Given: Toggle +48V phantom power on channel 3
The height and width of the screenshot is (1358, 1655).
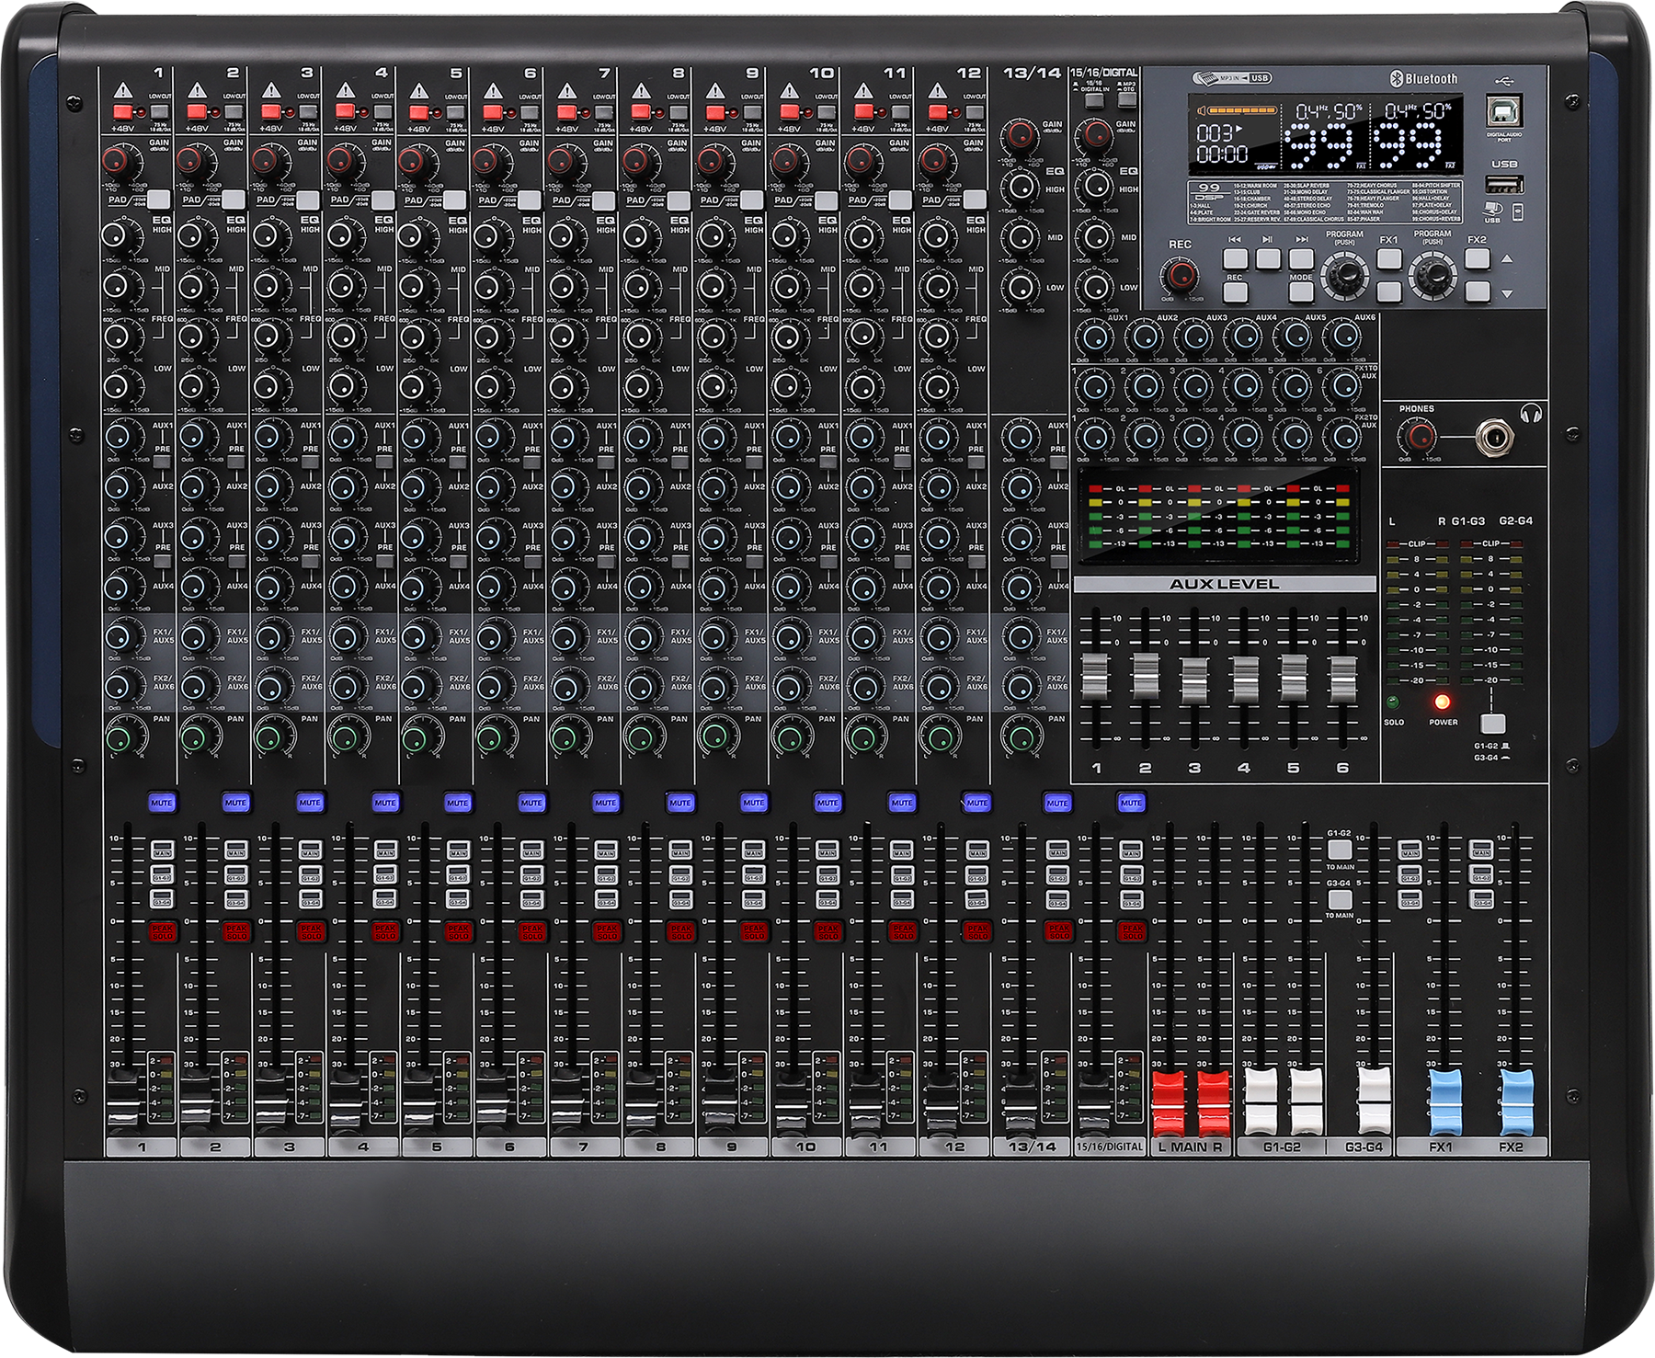Looking at the screenshot, I should click(272, 113).
